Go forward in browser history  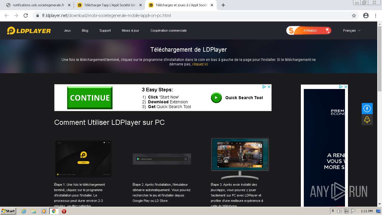tap(16, 16)
